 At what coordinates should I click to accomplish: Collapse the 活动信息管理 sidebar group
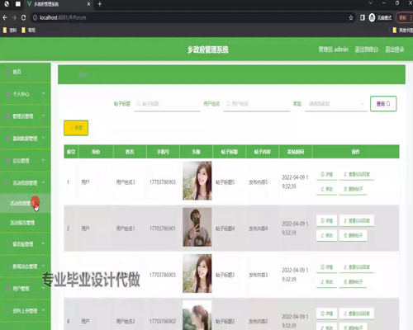[x=26, y=183]
